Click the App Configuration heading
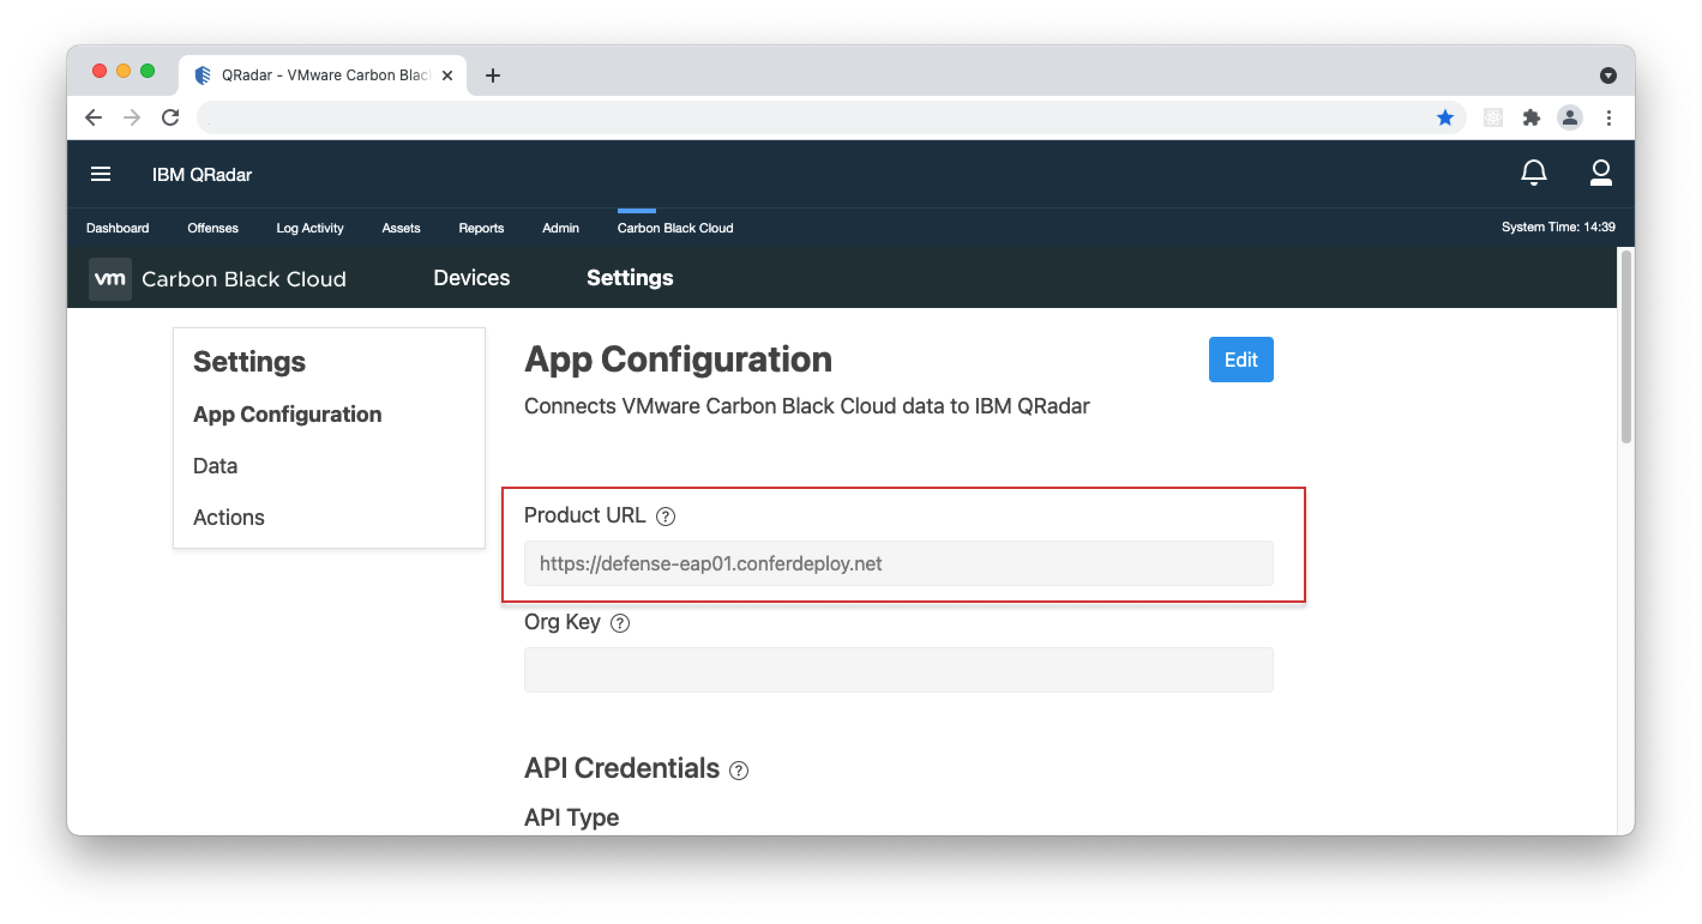The height and width of the screenshot is (924, 1702). point(678,360)
